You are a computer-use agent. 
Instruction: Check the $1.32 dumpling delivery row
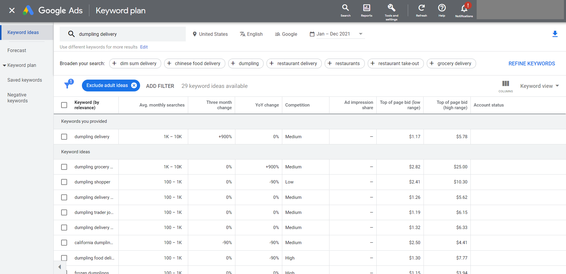click(64, 228)
